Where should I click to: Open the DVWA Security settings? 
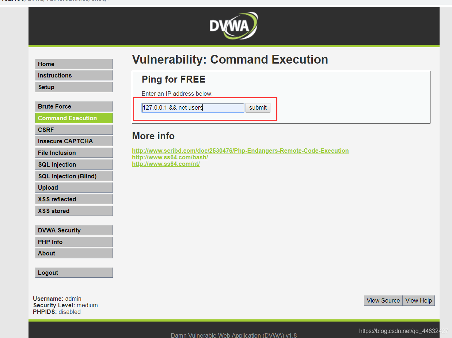74,230
